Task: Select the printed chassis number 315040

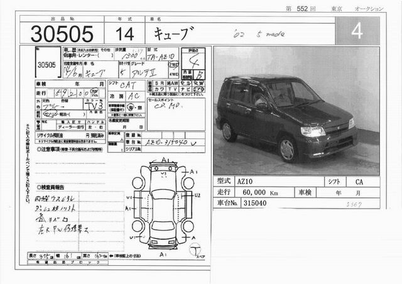Action: (x=255, y=203)
